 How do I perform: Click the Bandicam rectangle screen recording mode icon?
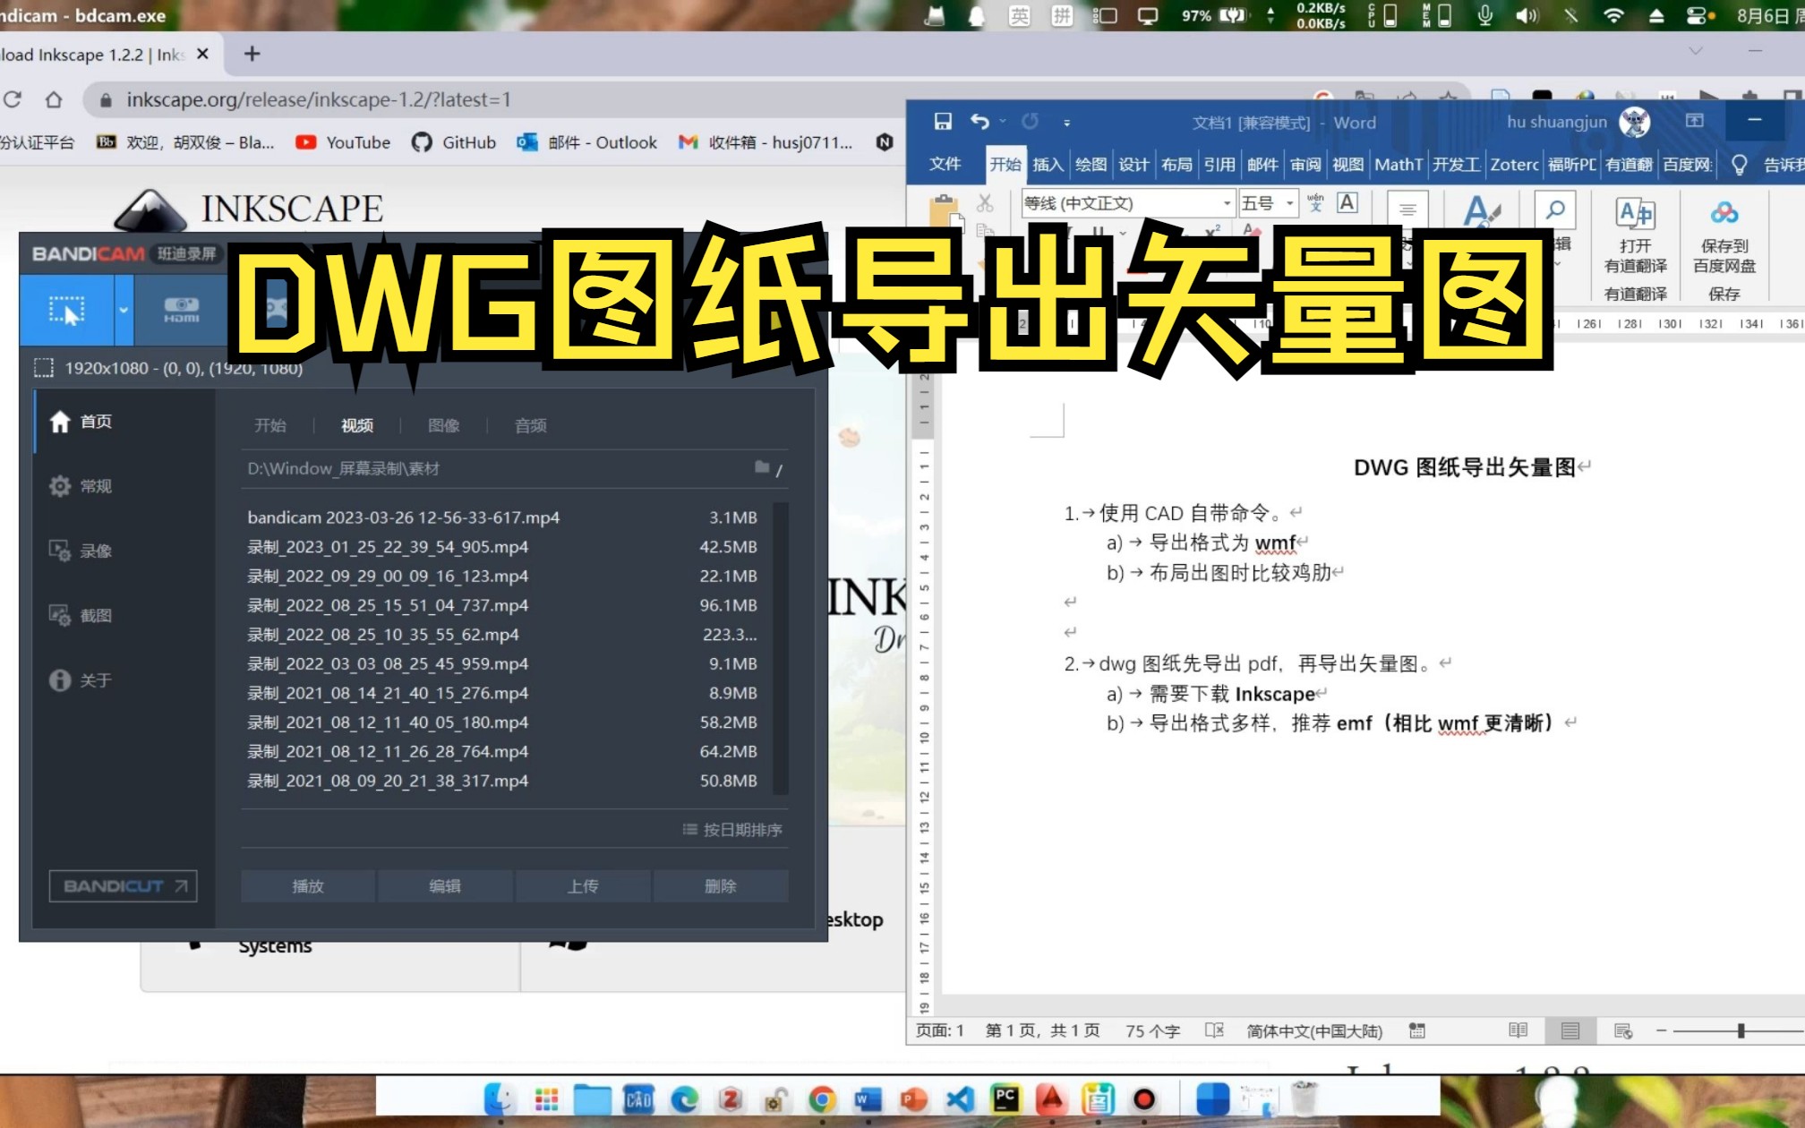pos(67,310)
